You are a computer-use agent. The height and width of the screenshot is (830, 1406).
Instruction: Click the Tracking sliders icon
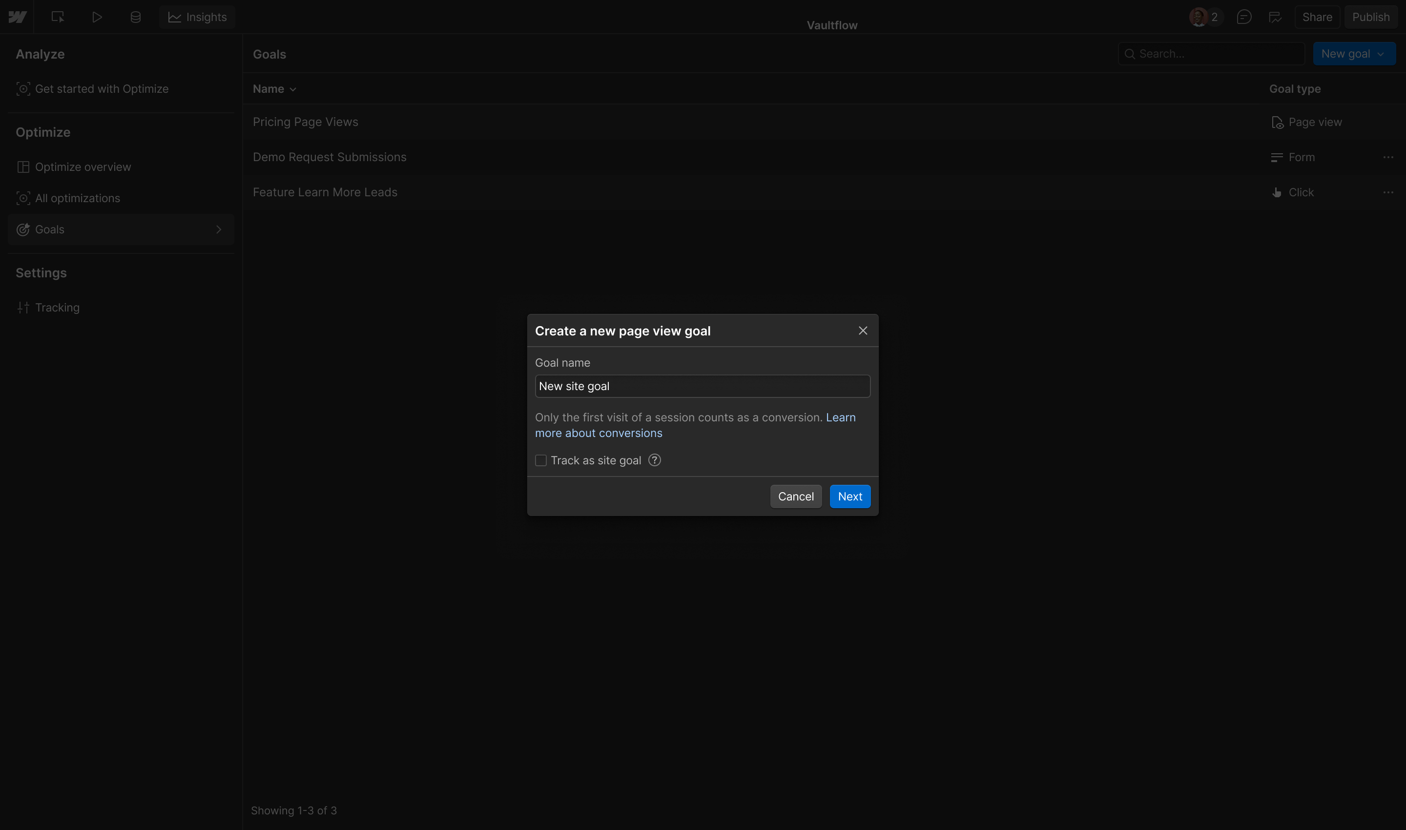[x=23, y=308]
